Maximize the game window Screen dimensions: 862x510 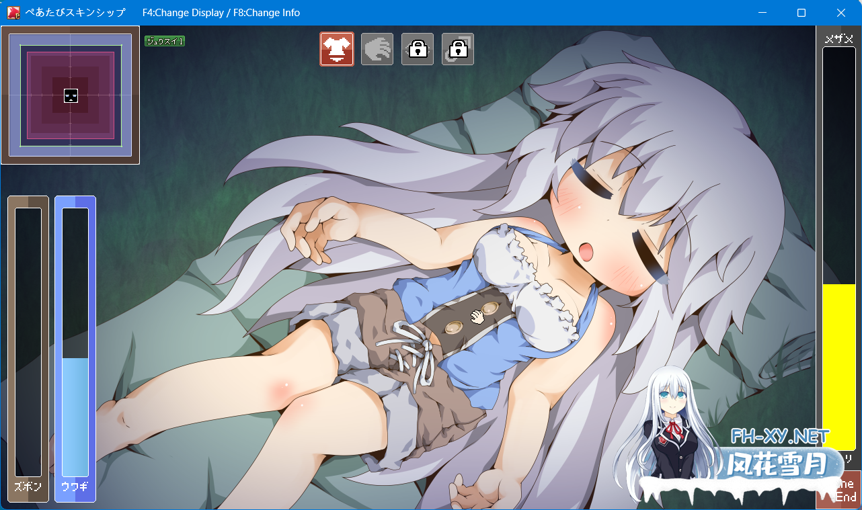801,13
